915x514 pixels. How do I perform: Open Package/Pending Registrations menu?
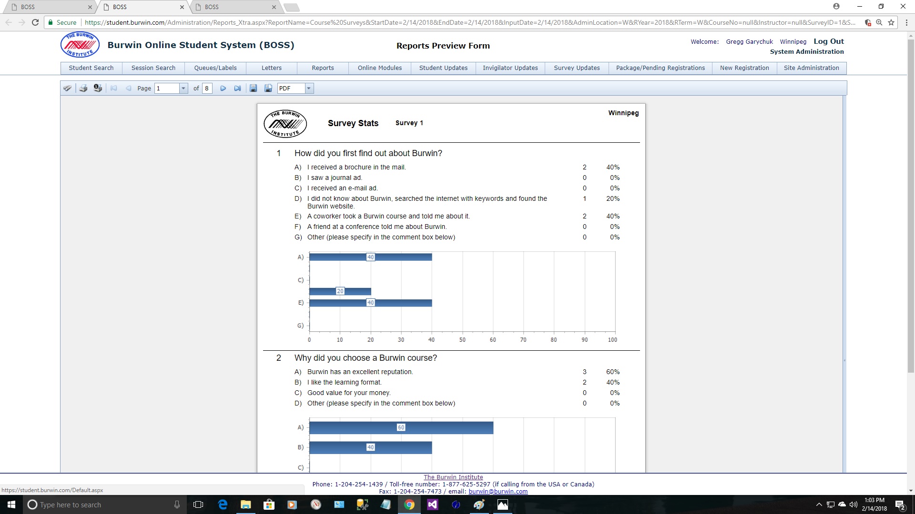pos(661,68)
